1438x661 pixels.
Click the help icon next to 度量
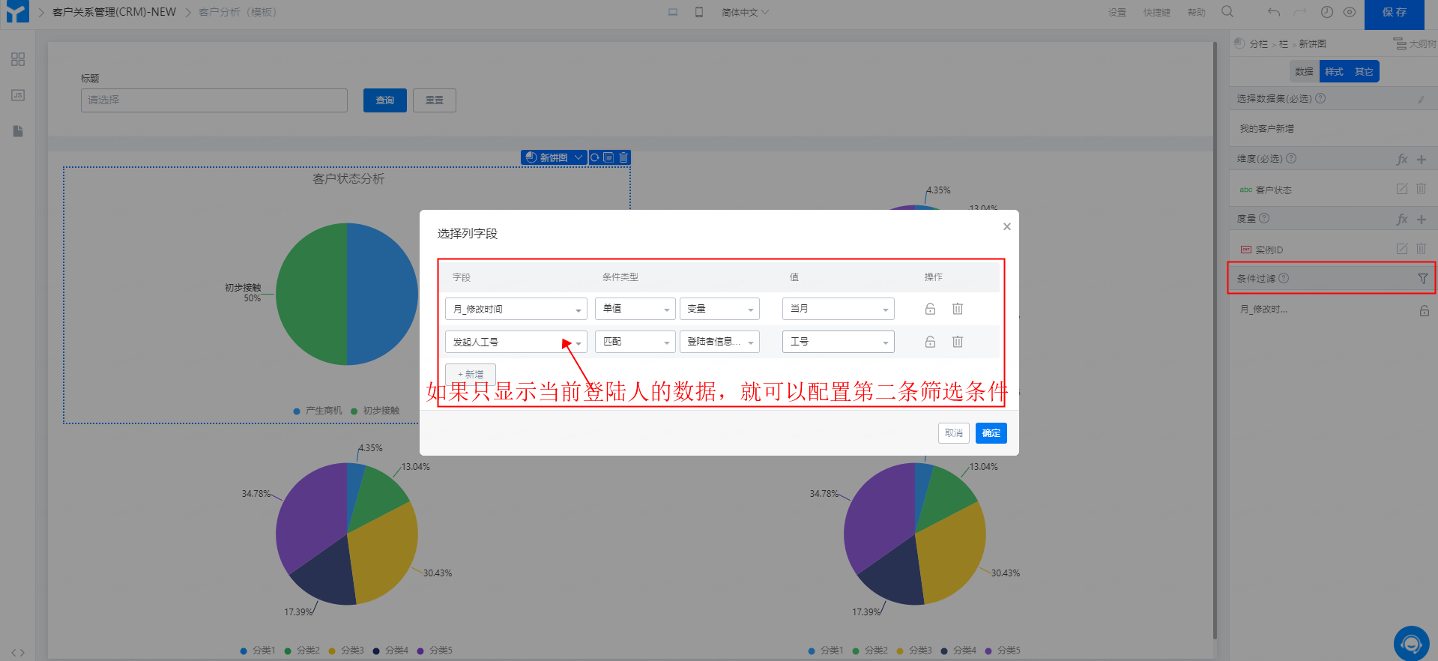click(x=1264, y=218)
